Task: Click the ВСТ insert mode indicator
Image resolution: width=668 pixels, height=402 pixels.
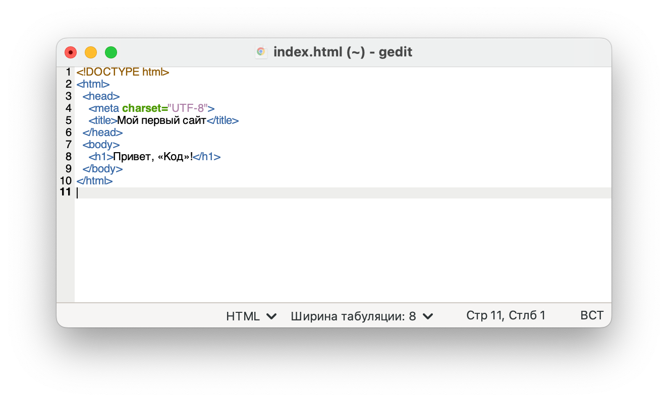Action: [x=591, y=315]
